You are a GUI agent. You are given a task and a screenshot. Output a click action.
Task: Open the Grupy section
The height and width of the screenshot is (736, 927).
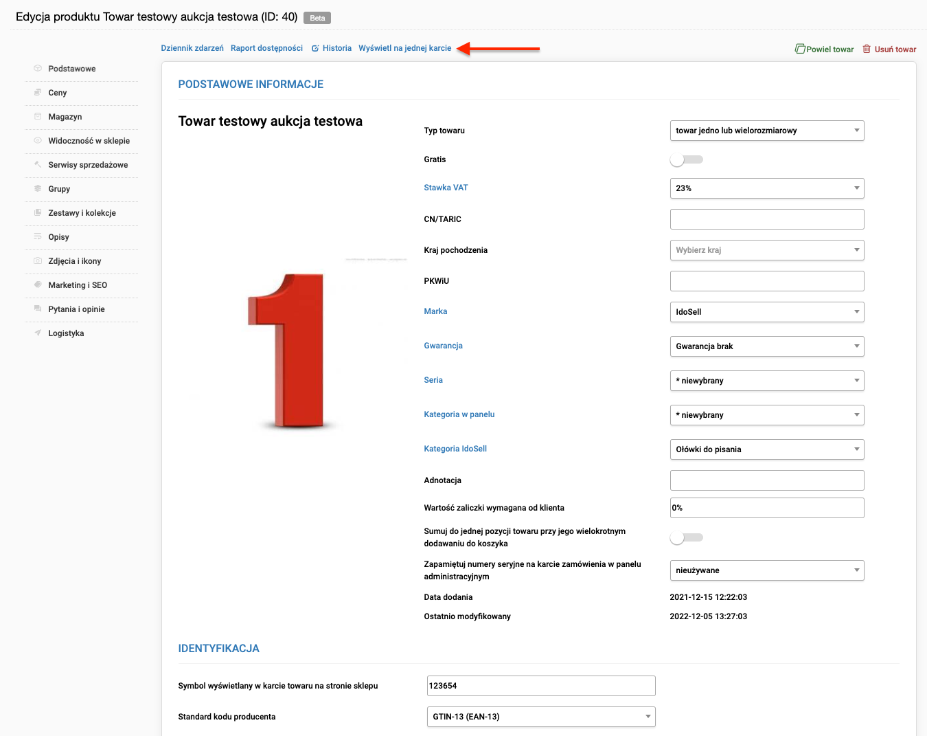[x=59, y=189]
